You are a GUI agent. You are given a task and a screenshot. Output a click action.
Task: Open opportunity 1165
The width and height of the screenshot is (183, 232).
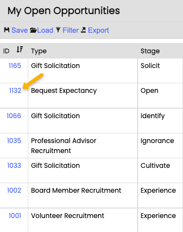coord(15,65)
